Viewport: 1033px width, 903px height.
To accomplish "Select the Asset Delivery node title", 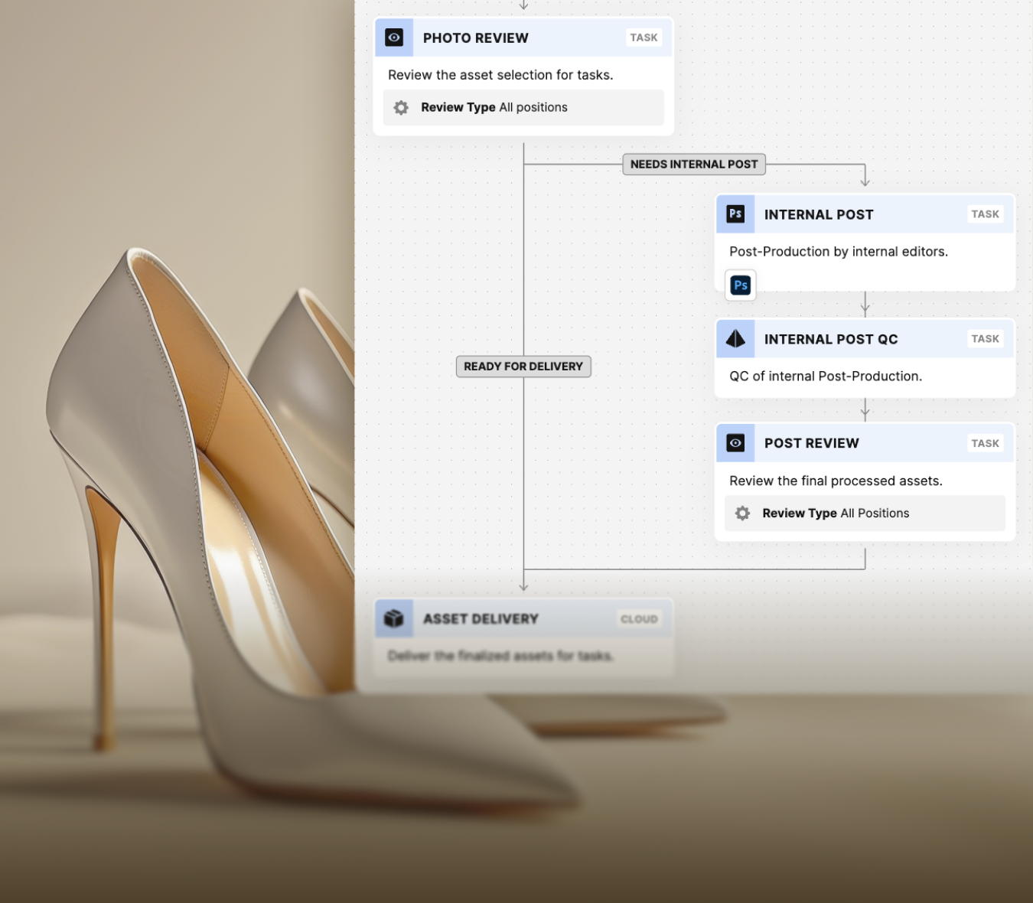I will pyautogui.click(x=481, y=618).
